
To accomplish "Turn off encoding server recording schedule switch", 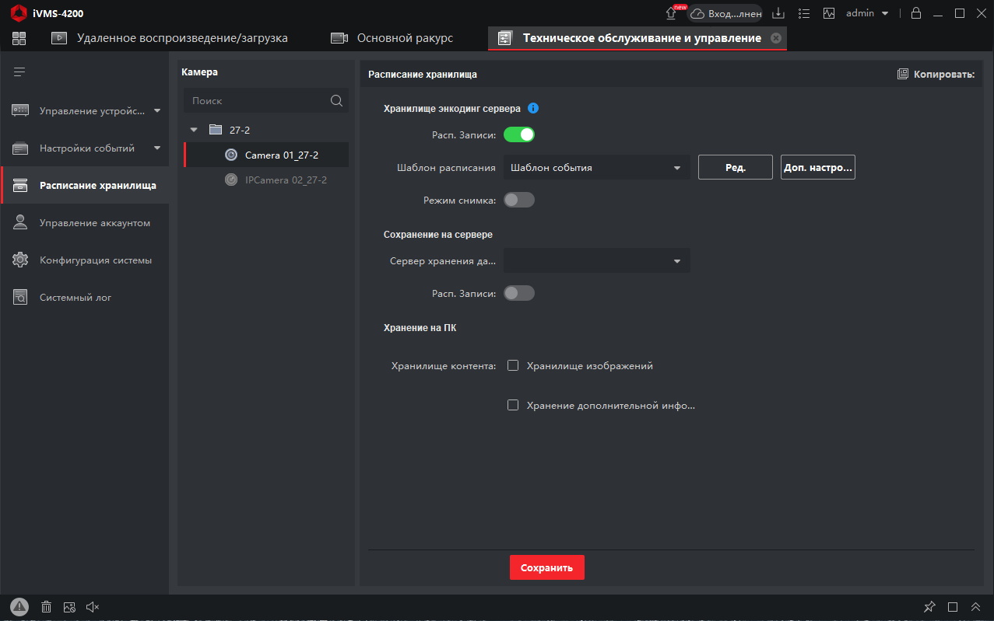I will tap(519, 134).
